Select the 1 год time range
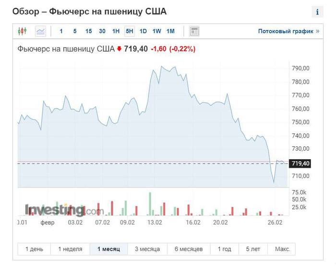Viewport: 336px width, 267px height. (225, 249)
